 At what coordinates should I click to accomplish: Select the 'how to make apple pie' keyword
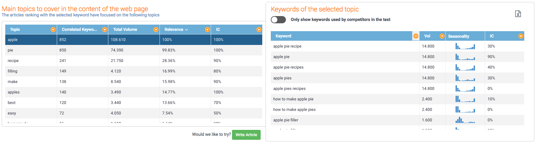point(293,99)
